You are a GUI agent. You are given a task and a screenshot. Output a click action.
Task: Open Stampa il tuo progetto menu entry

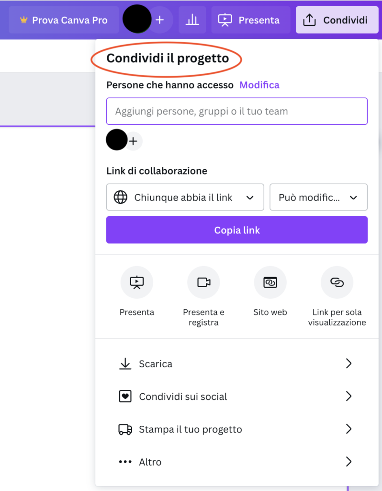[x=235, y=429]
